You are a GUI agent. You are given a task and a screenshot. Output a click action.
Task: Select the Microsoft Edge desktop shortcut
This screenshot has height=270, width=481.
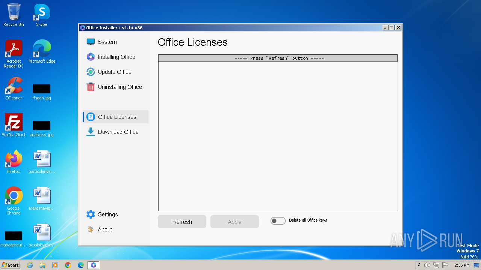42,52
